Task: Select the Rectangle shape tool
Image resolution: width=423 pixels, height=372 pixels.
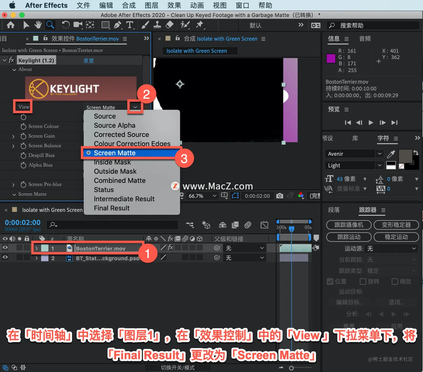Action: (105, 25)
